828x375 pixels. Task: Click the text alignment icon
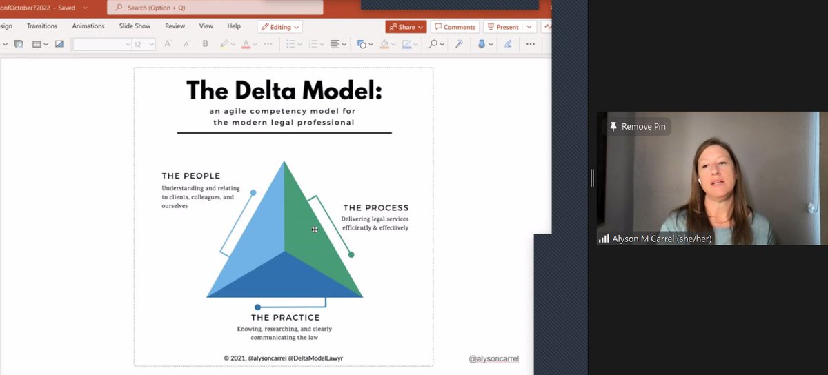pyautogui.click(x=335, y=44)
